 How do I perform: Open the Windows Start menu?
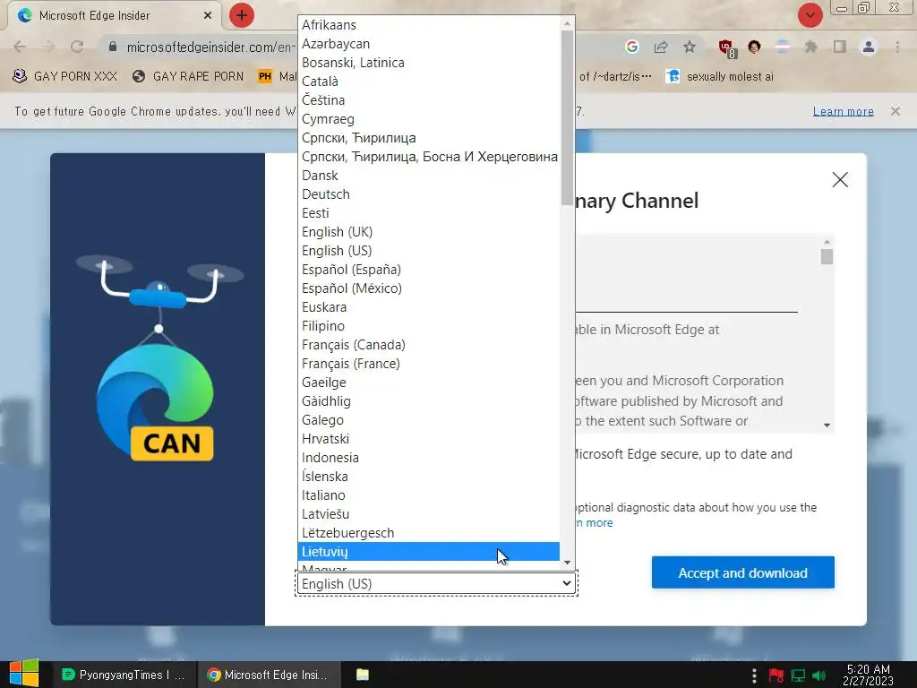click(x=24, y=674)
